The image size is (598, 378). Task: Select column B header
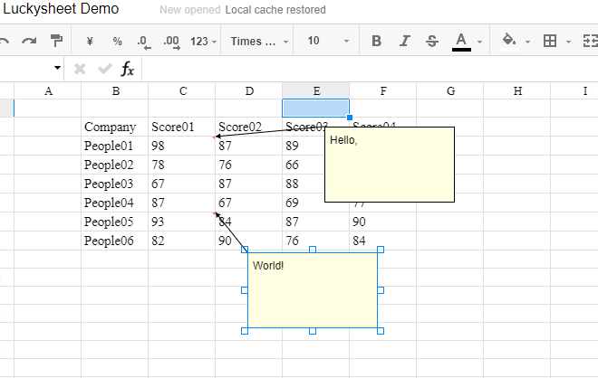tap(115, 91)
